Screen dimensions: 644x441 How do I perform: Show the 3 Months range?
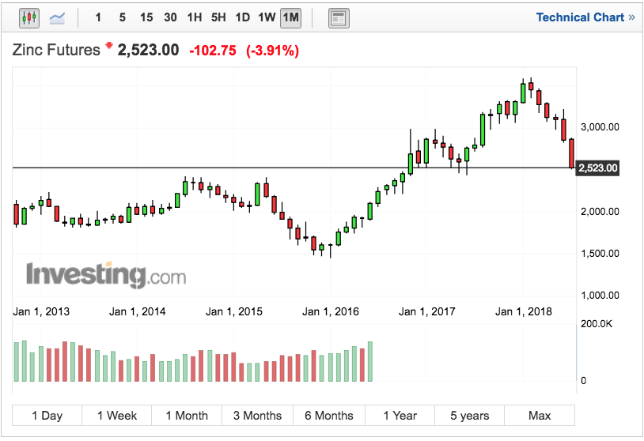tap(257, 416)
